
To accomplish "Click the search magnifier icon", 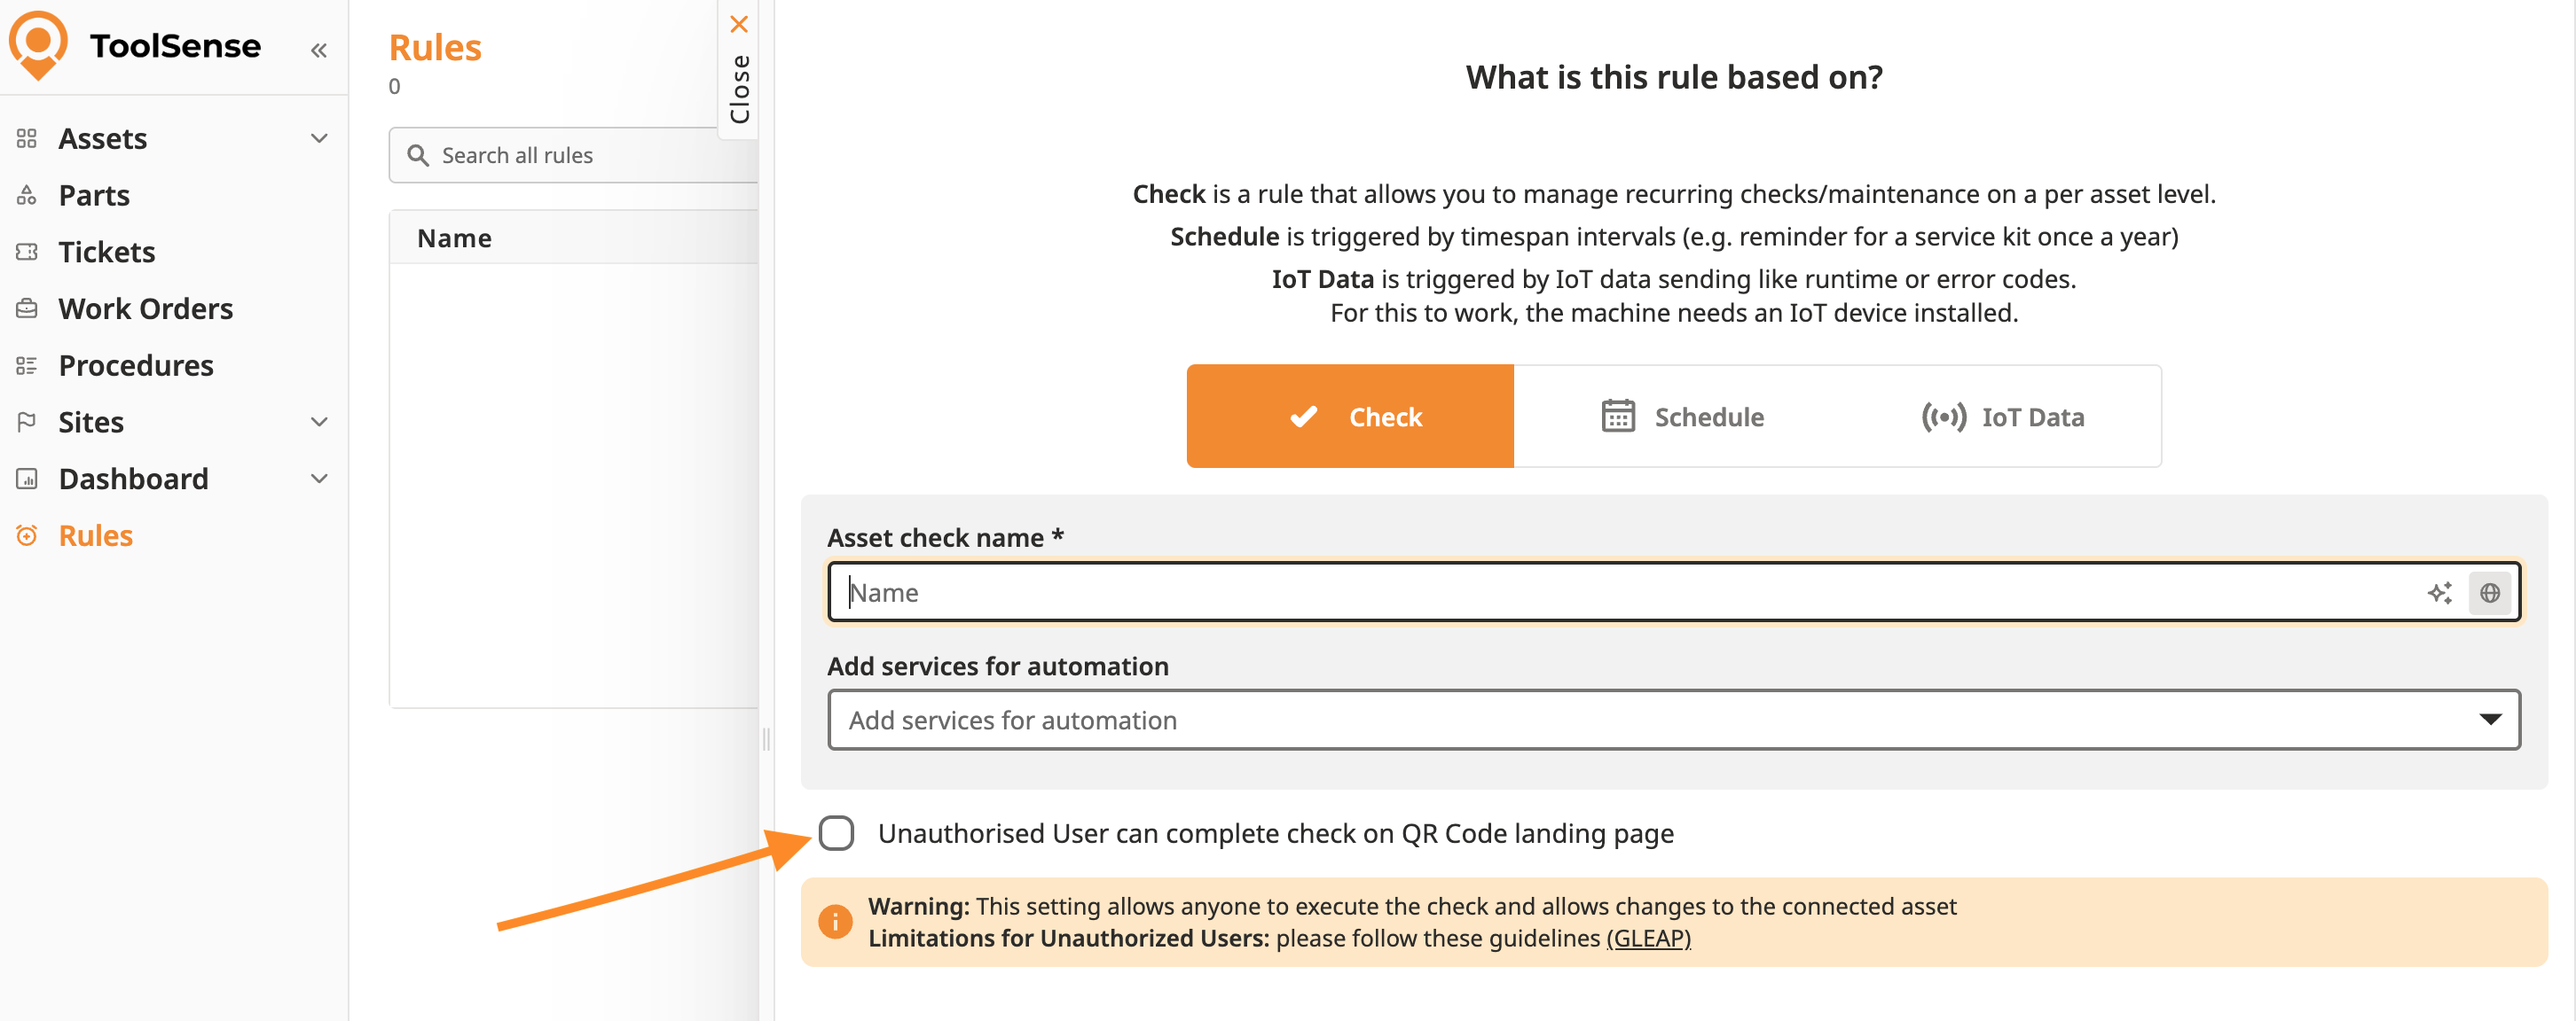I will click(418, 155).
